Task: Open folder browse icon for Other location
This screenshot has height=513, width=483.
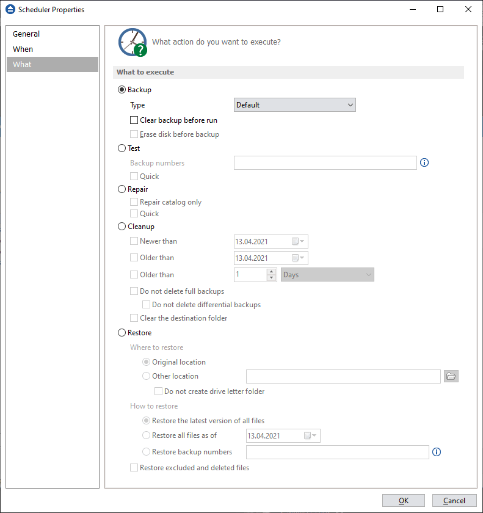Action: click(x=451, y=377)
